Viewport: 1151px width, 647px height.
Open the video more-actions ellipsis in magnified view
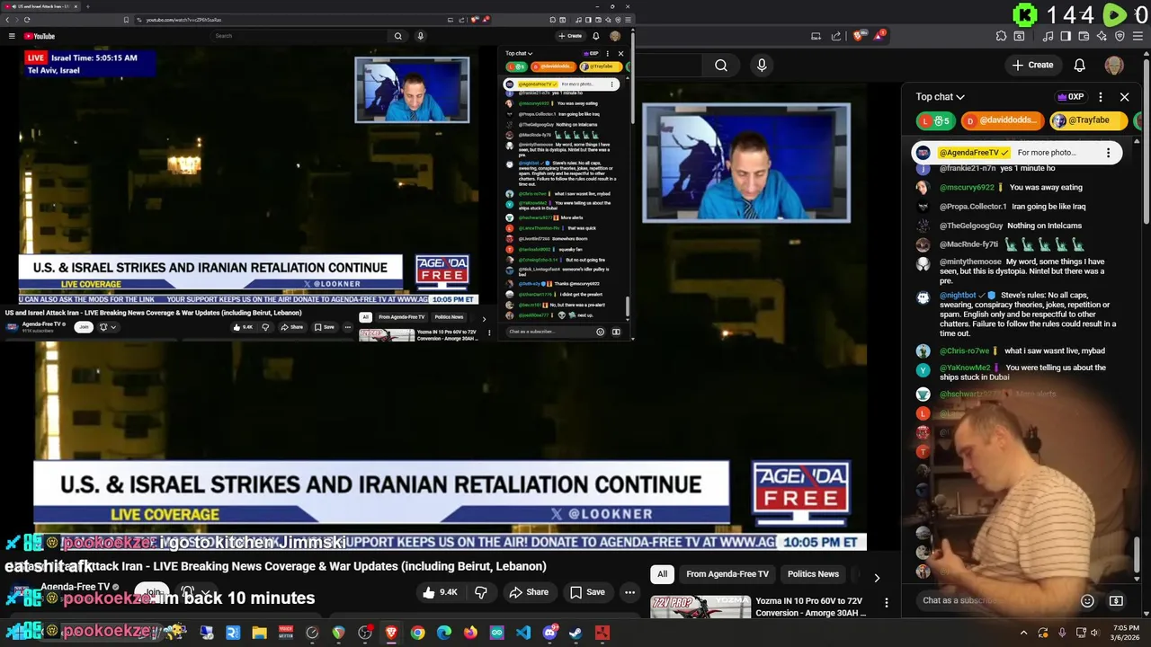(x=630, y=592)
